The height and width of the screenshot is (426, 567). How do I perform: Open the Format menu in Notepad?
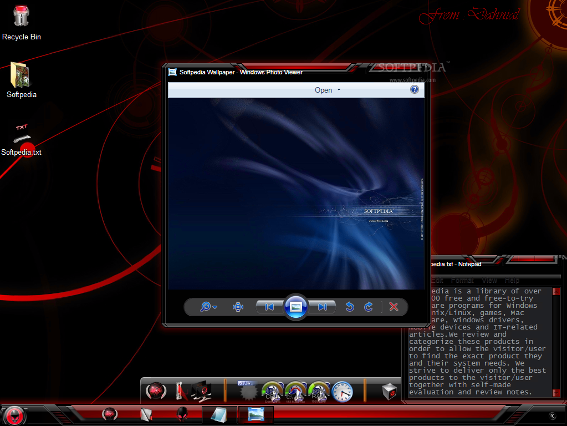[462, 280]
